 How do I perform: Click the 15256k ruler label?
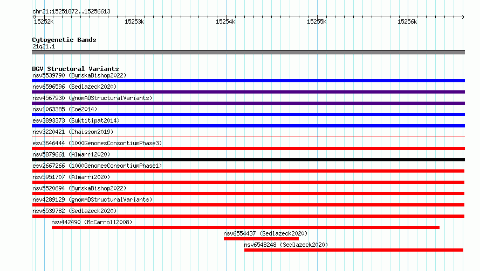tap(407, 22)
